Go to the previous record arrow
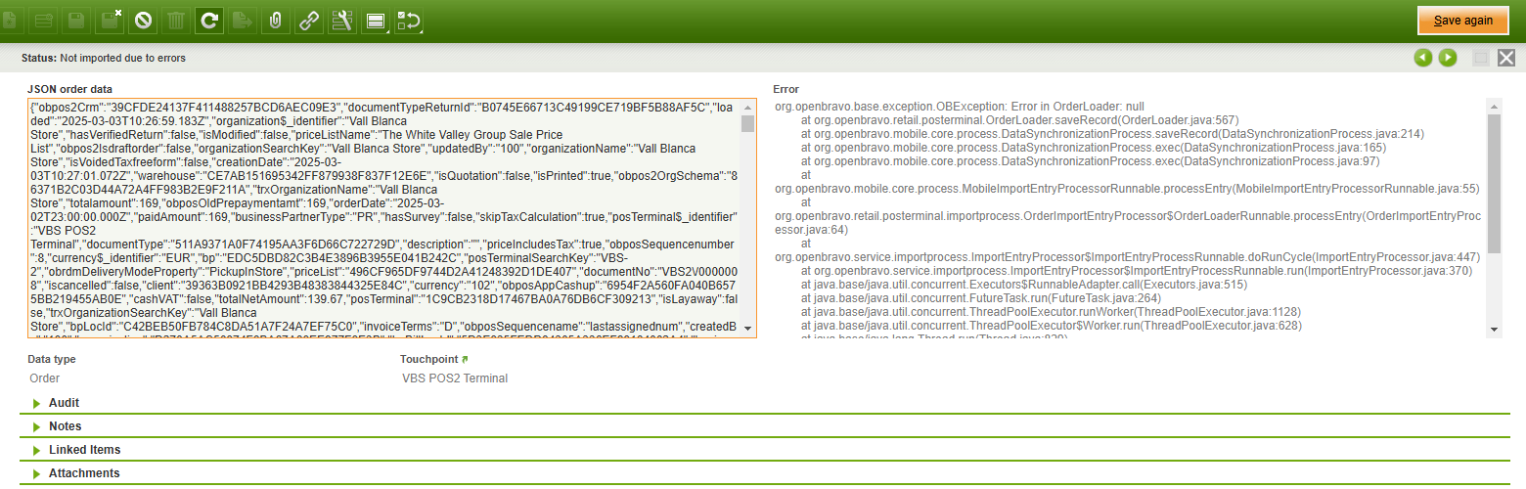The width and height of the screenshot is (1526, 489). (x=1423, y=58)
